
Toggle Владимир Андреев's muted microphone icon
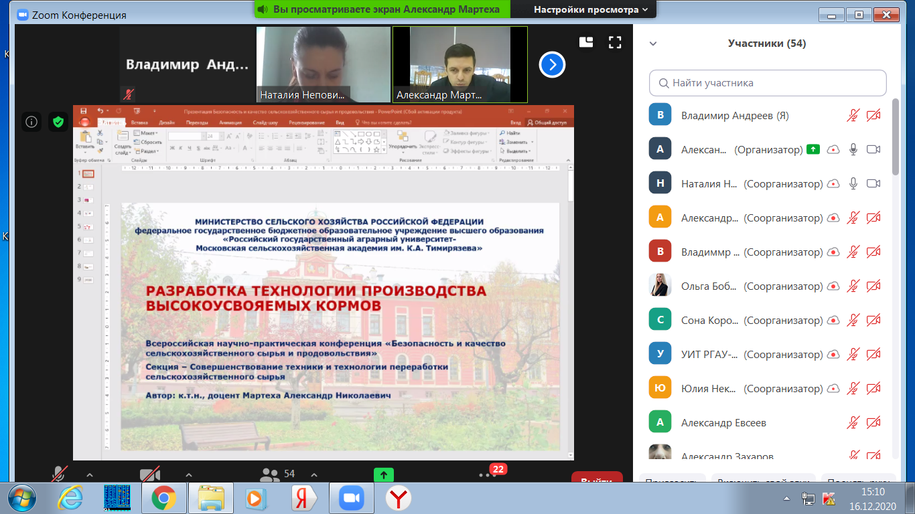(853, 115)
